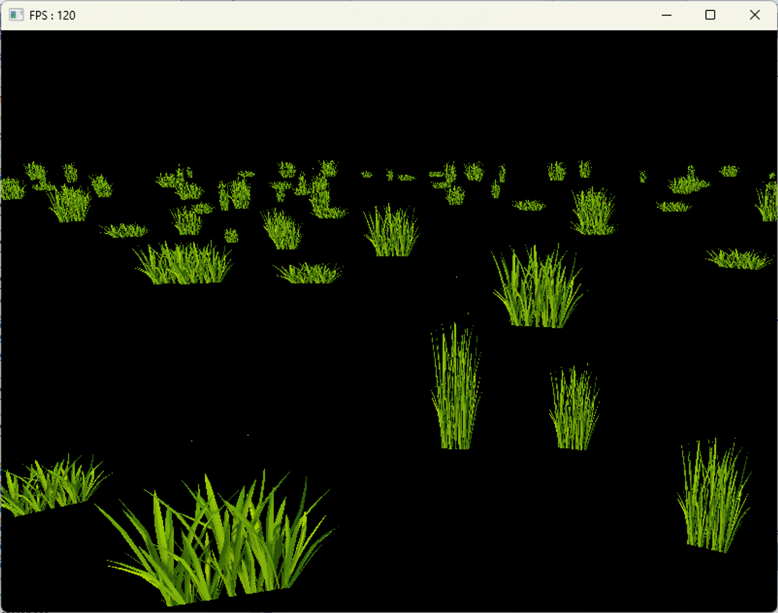Click the upright central grass clump below the horizon
The image size is (778, 613).
coord(391,233)
